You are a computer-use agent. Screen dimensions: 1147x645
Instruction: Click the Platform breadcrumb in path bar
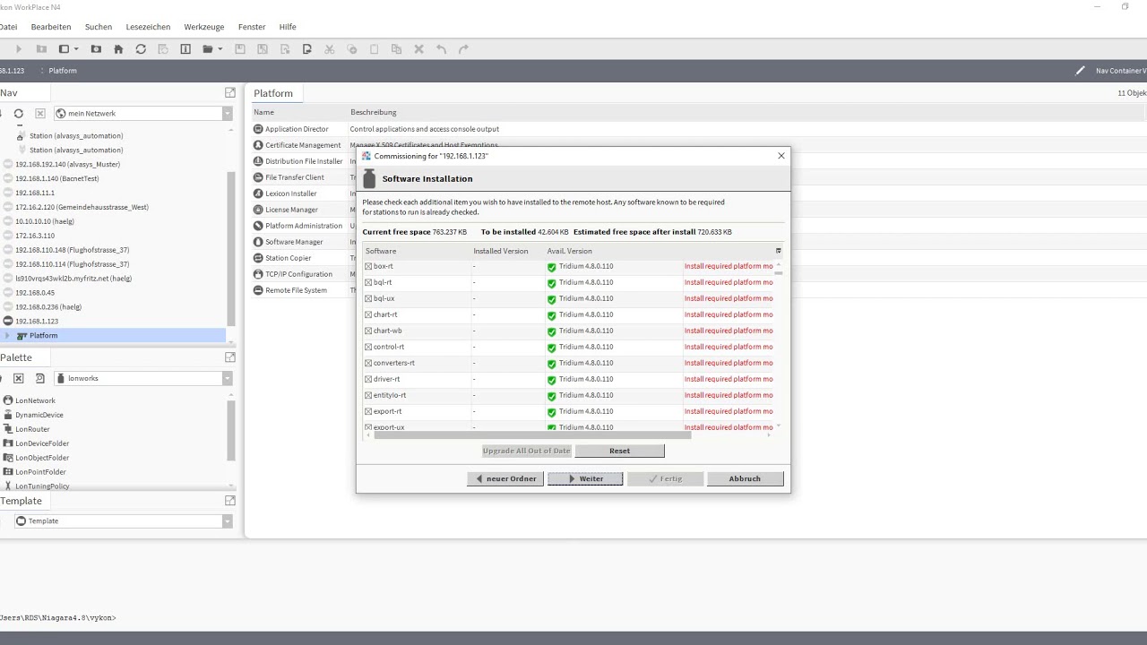pyautogui.click(x=63, y=71)
